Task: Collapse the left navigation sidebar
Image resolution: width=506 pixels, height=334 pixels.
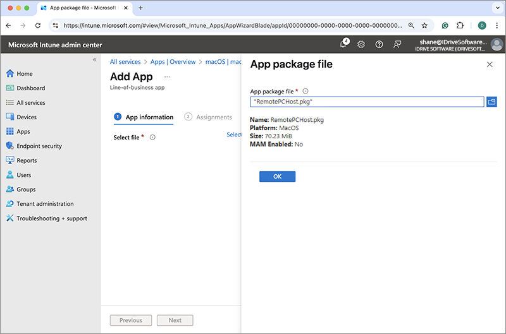Action: 95,60
